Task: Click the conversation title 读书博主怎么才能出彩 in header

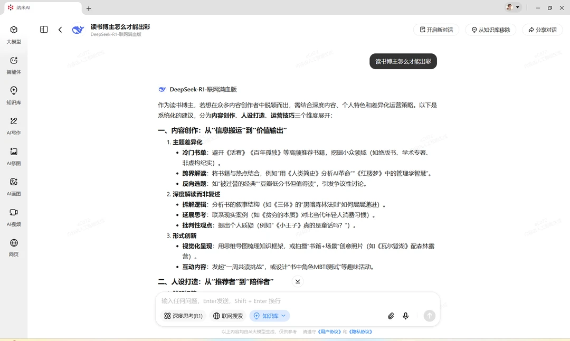Action: 120,27
